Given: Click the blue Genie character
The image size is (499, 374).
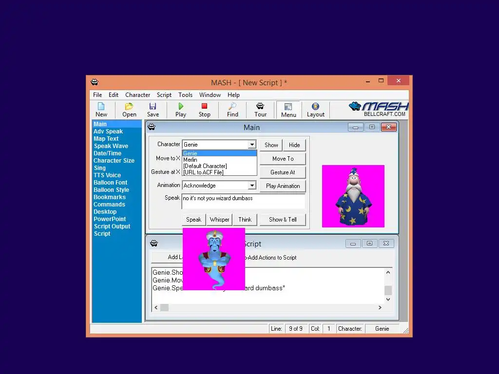Looking at the screenshot, I should pos(214,259).
